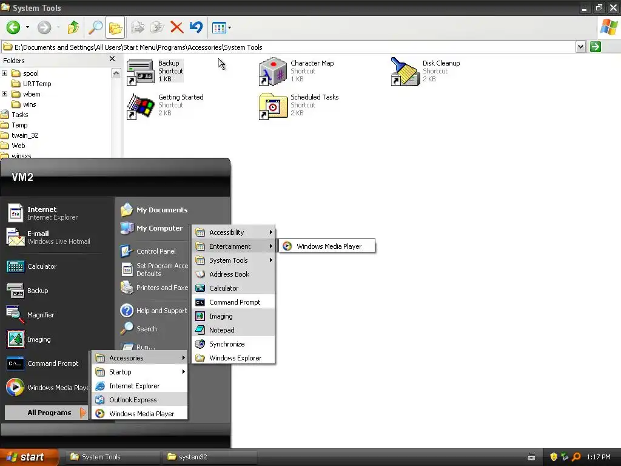
Task: Open Command Prompt in Accessories menu
Action: [233, 302]
